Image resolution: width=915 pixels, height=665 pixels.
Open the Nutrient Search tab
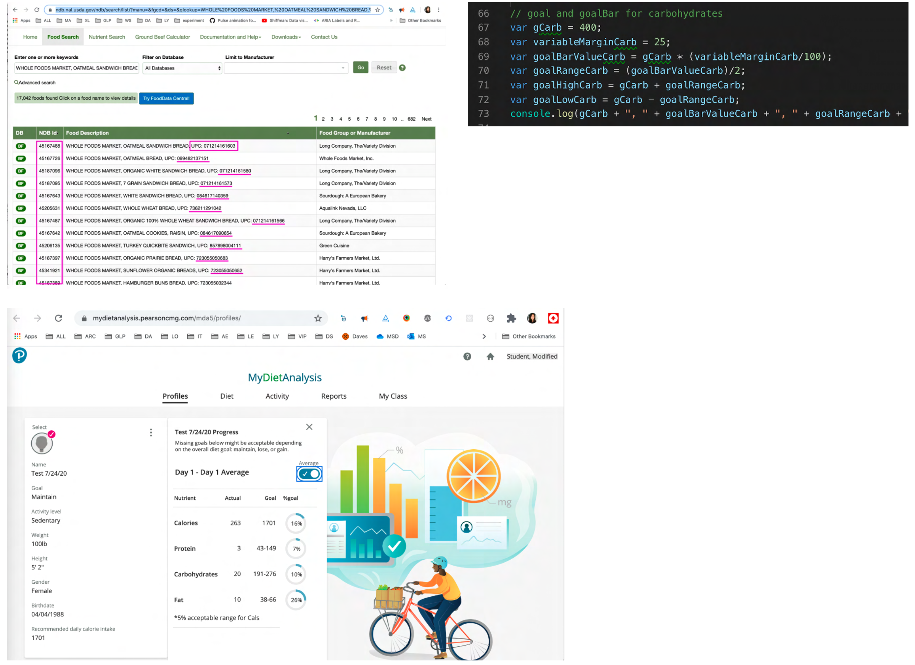pos(107,37)
